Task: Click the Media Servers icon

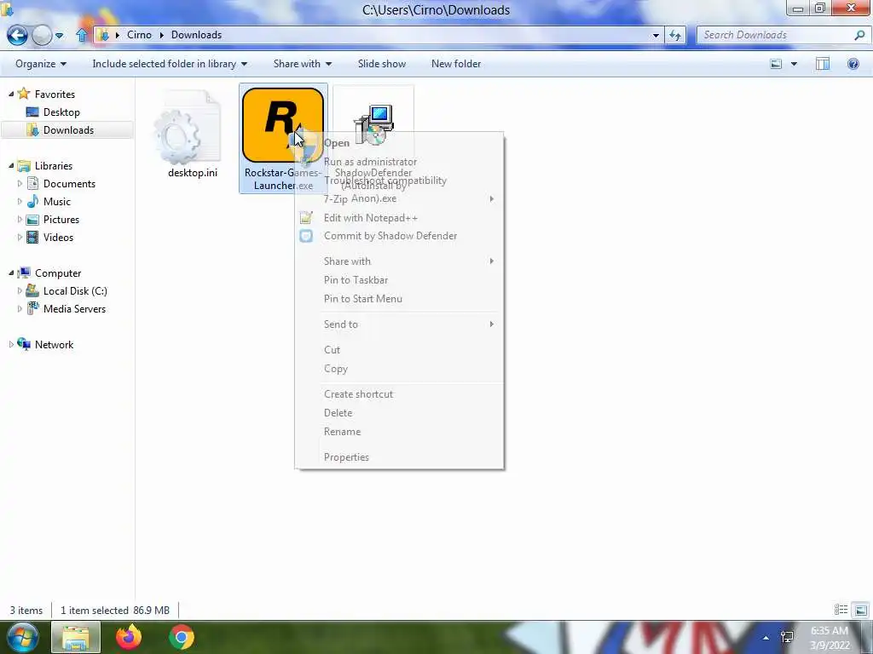Action: (33, 308)
